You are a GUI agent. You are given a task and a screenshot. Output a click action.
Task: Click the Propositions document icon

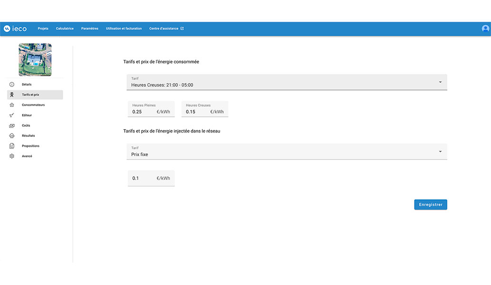(x=12, y=146)
